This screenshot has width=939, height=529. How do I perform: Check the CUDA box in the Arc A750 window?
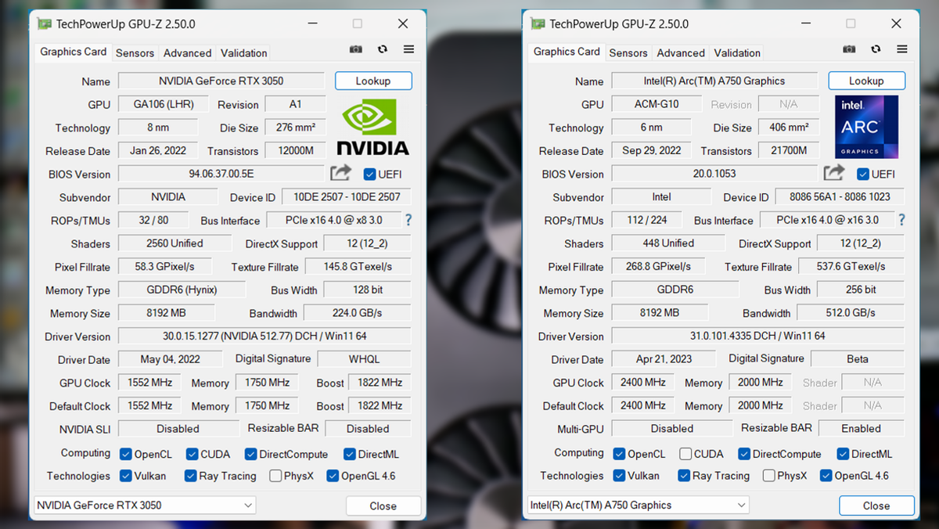685,454
